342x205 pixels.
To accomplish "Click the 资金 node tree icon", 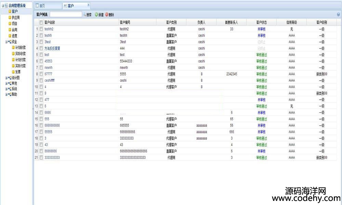I will [x=10, y=42].
